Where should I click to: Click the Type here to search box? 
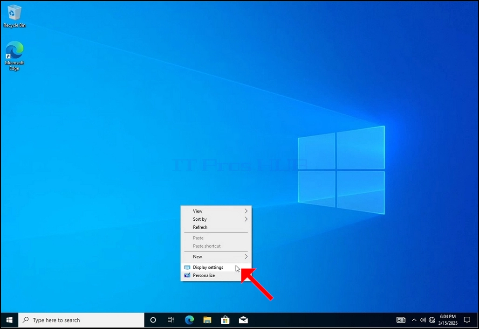[81, 320]
